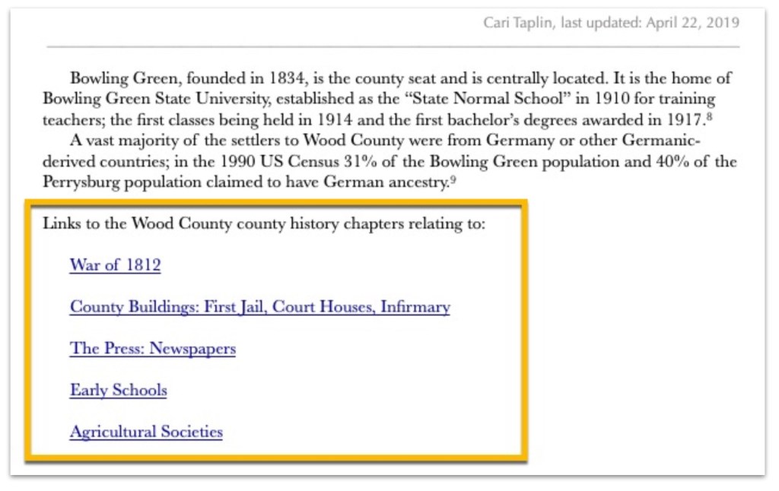Follow The Press: Newspapers link

tap(152, 348)
